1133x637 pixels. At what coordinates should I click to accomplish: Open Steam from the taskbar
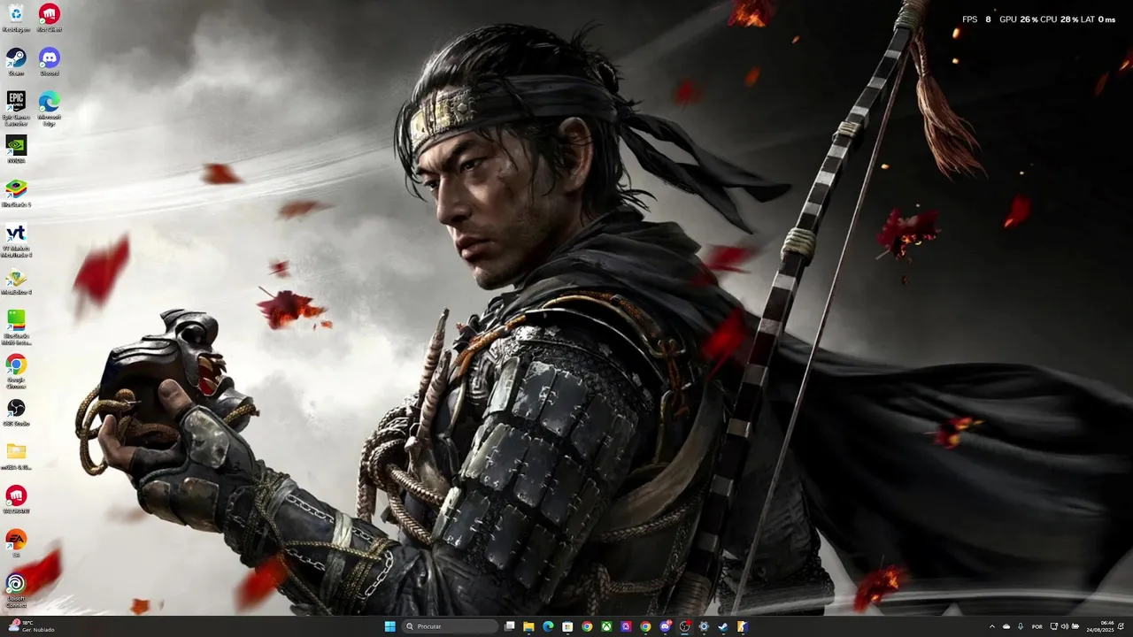[723, 626]
